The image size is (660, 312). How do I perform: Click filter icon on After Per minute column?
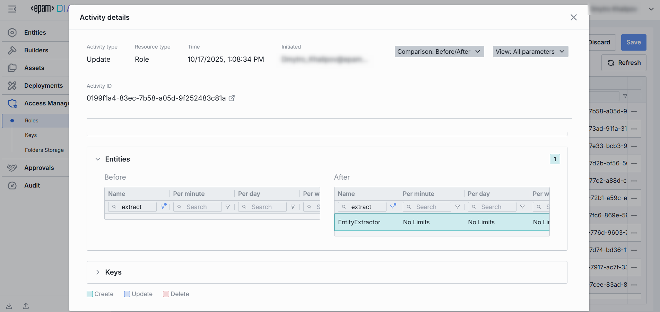point(458,207)
